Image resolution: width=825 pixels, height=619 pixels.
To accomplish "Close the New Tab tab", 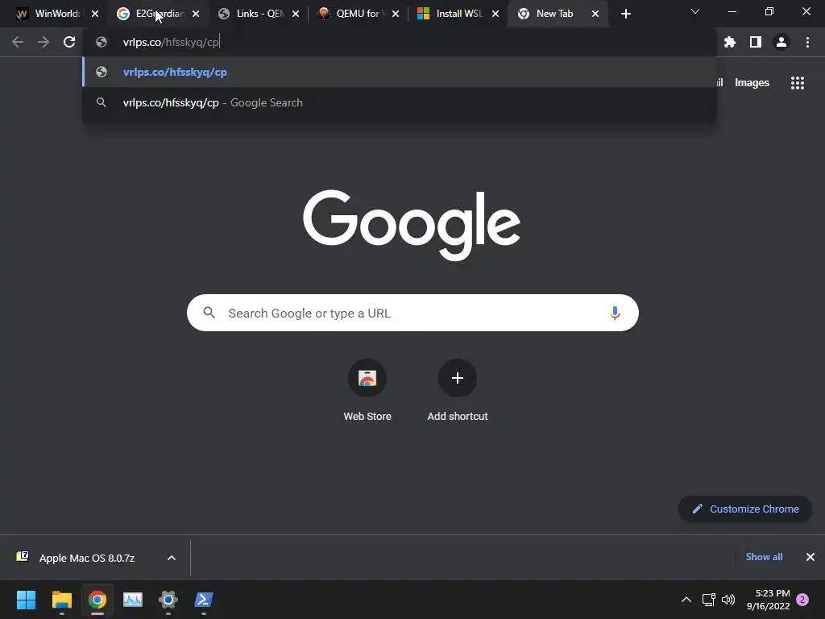I will 595,14.
